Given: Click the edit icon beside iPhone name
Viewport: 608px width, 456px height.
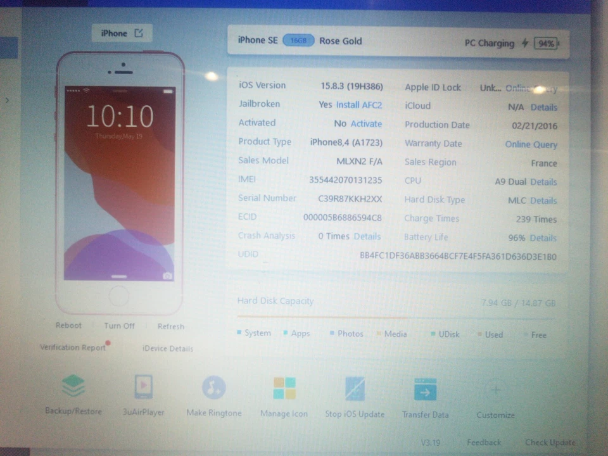Looking at the screenshot, I should [x=139, y=33].
